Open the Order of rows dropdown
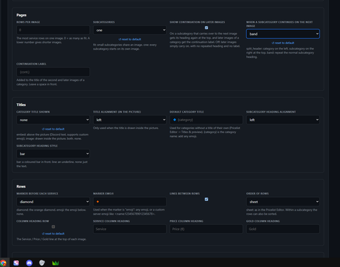This screenshot has height=267, width=340. (x=283, y=202)
